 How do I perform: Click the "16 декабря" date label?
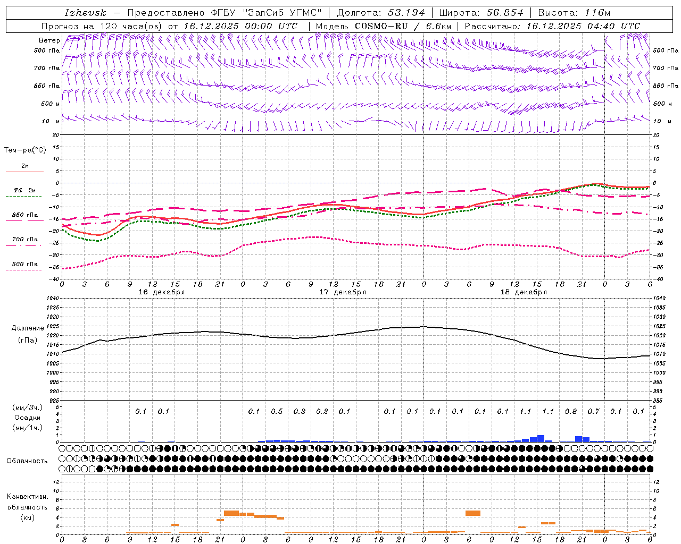[x=162, y=292]
